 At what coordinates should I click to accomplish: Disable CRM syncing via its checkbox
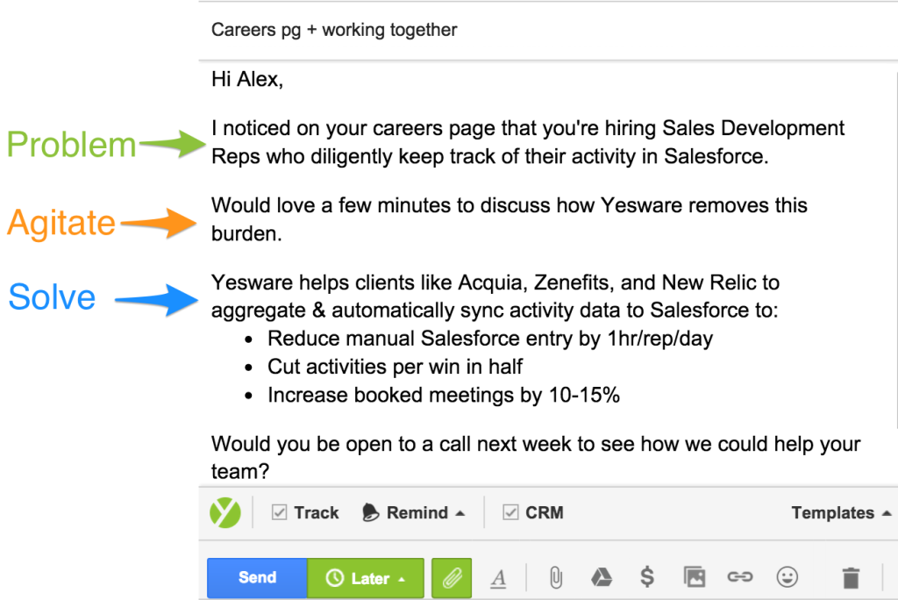point(510,512)
